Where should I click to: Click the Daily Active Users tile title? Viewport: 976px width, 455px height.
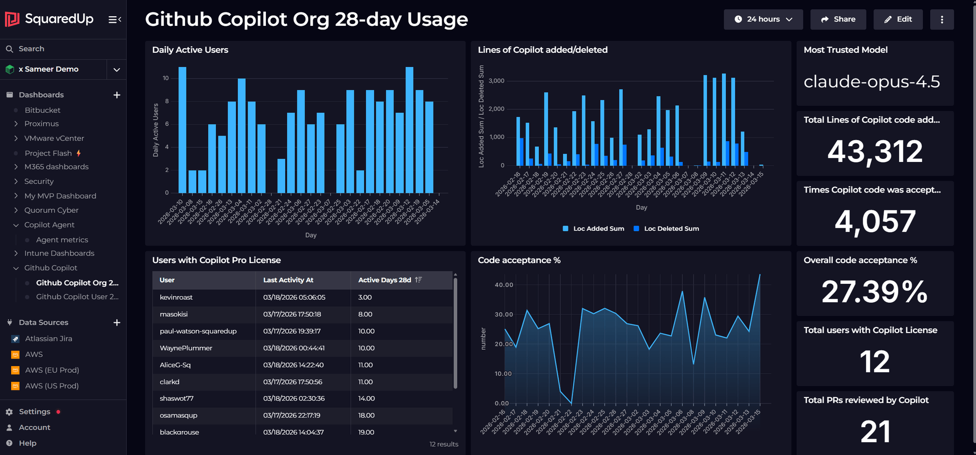190,50
